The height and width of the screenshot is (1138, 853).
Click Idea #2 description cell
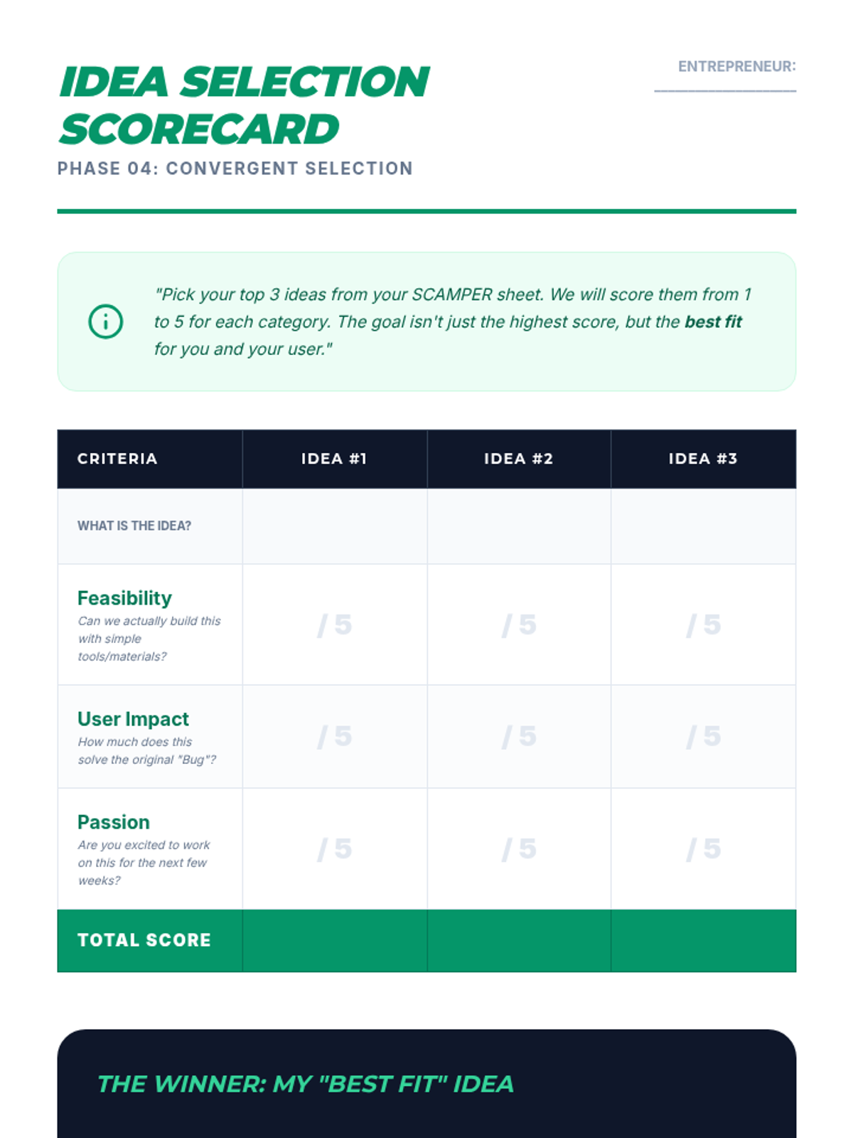coord(519,526)
